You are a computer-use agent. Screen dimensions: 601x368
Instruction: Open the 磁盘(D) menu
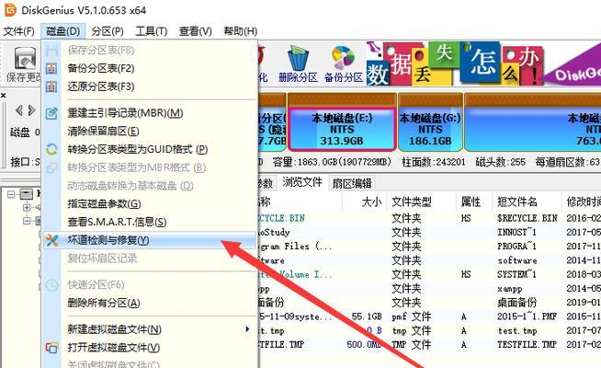62,31
